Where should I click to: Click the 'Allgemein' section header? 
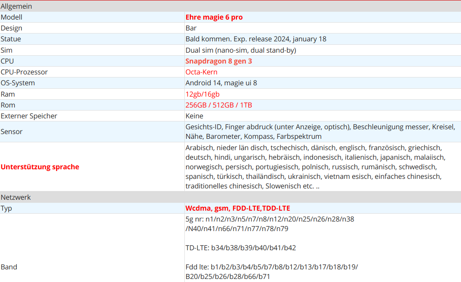[16, 6]
